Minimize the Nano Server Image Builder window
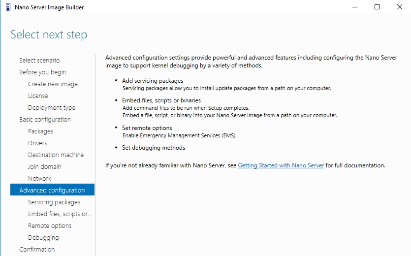The image size is (411, 256). coord(355,7)
